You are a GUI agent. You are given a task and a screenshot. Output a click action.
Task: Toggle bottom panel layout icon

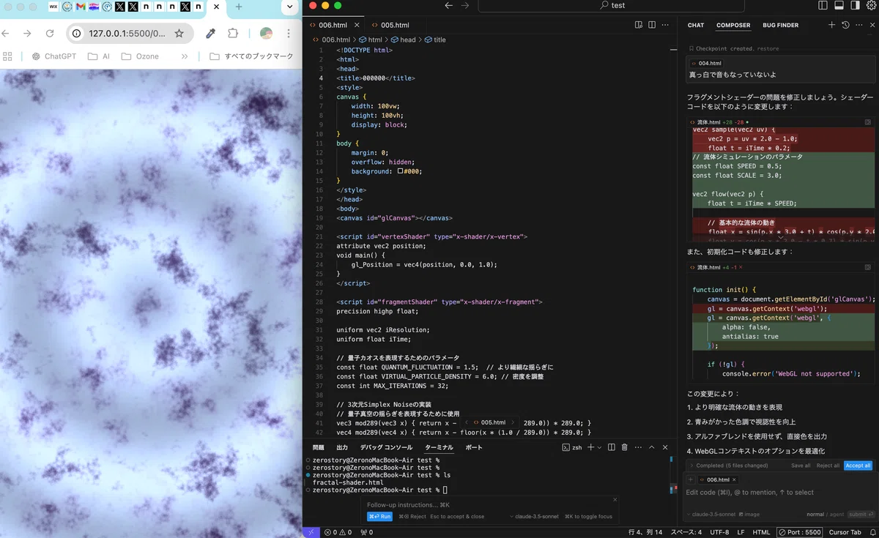click(839, 5)
